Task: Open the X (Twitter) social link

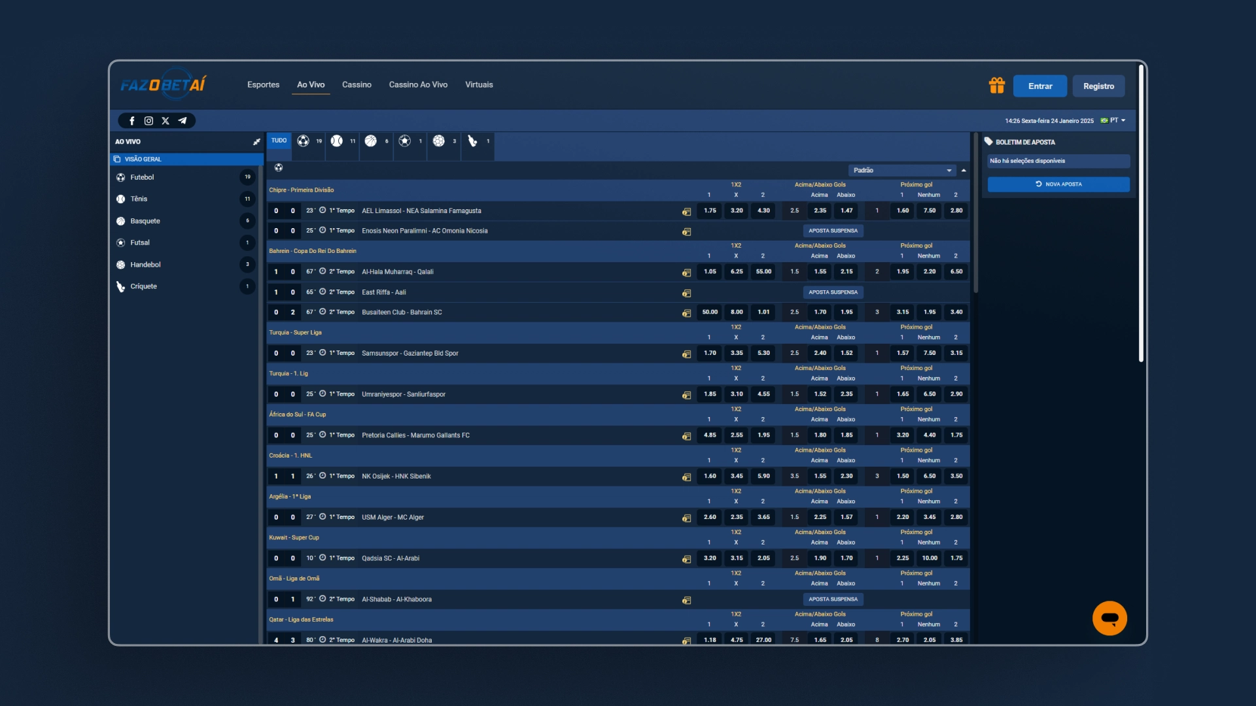Action: click(166, 121)
